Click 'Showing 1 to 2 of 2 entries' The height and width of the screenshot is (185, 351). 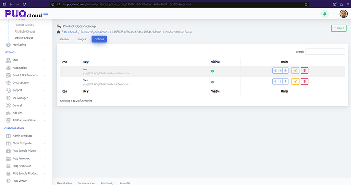coord(76,101)
